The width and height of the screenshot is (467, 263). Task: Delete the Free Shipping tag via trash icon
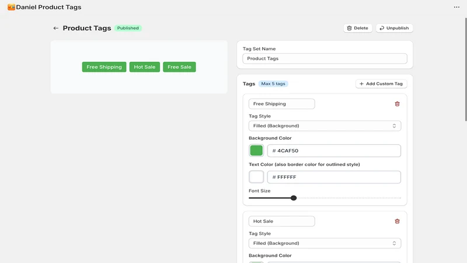(x=397, y=104)
